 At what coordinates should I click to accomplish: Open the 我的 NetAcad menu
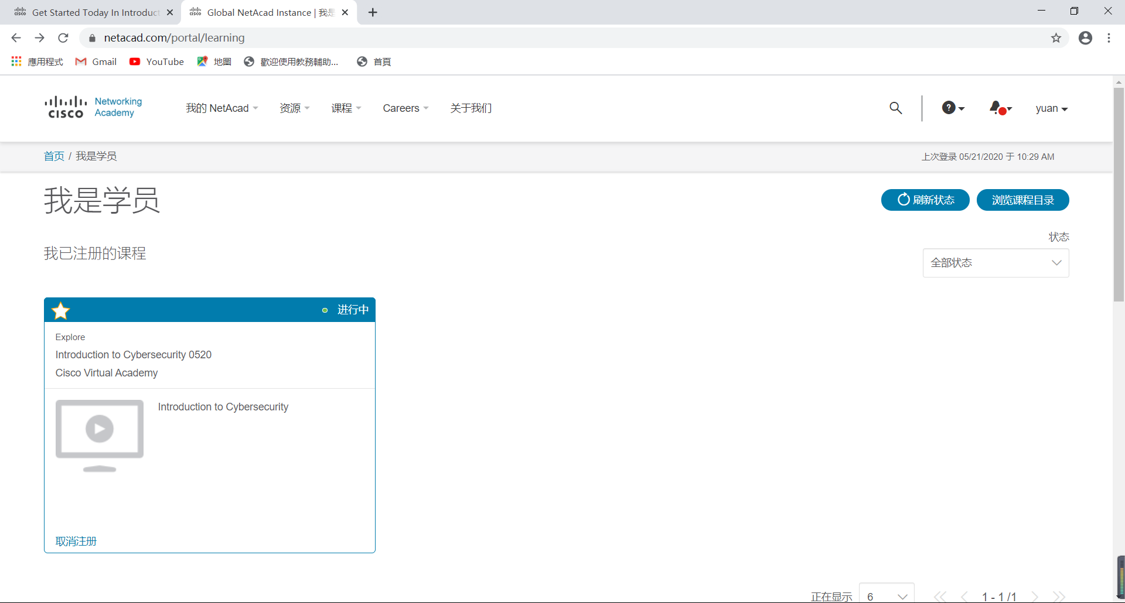coord(221,108)
